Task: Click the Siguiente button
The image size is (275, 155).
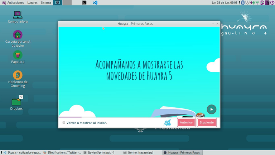Action: coord(207,122)
